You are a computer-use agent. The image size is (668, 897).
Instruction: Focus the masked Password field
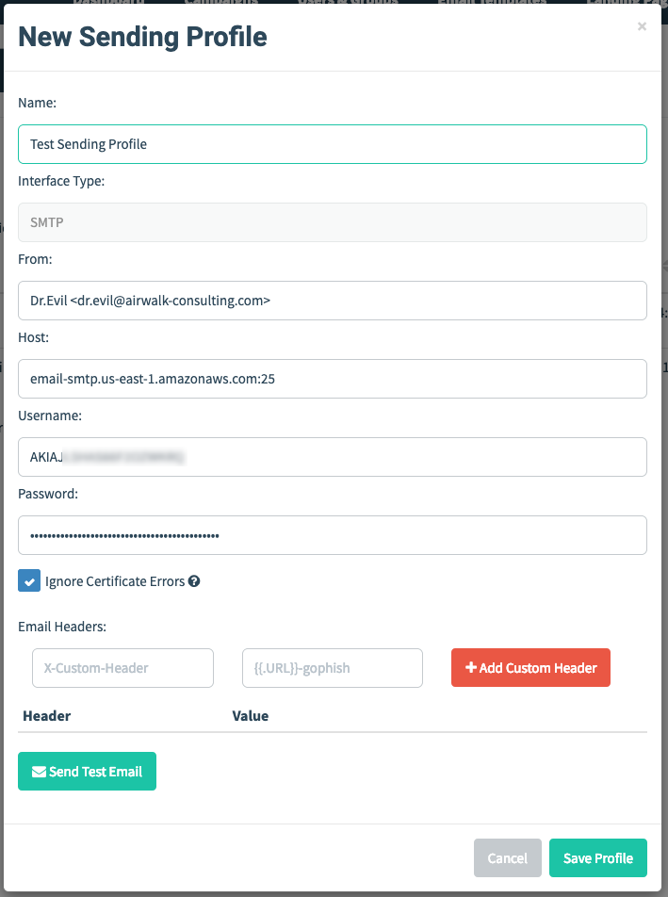(333, 535)
